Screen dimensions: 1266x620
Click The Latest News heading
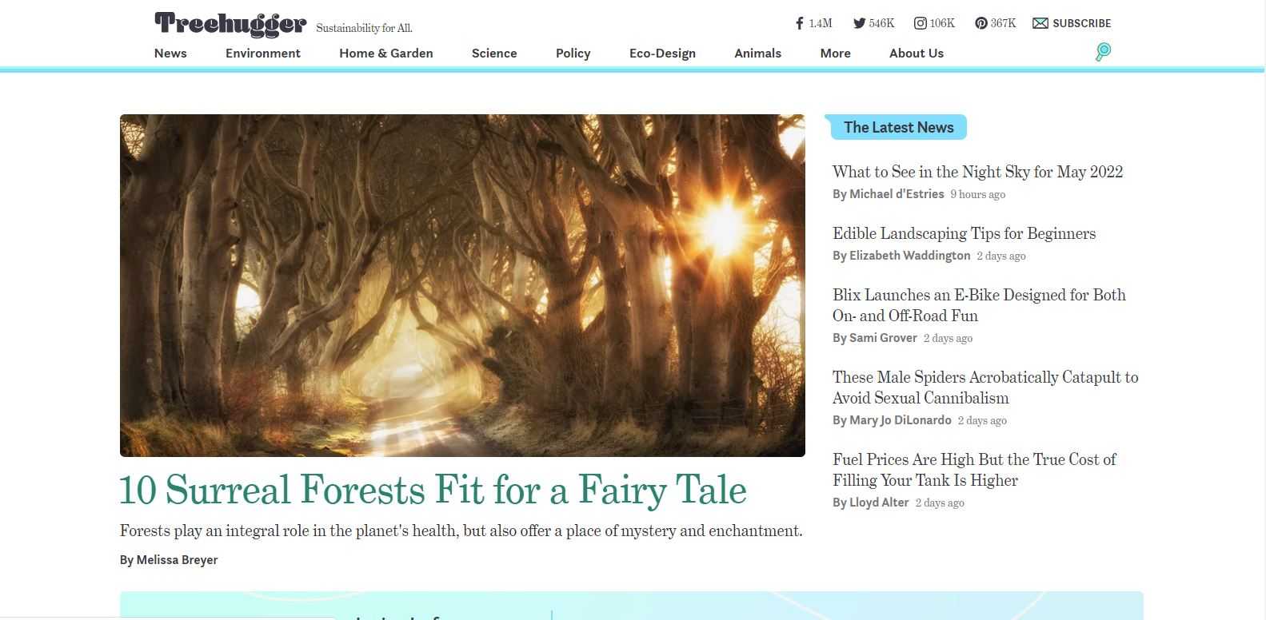pos(898,127)
